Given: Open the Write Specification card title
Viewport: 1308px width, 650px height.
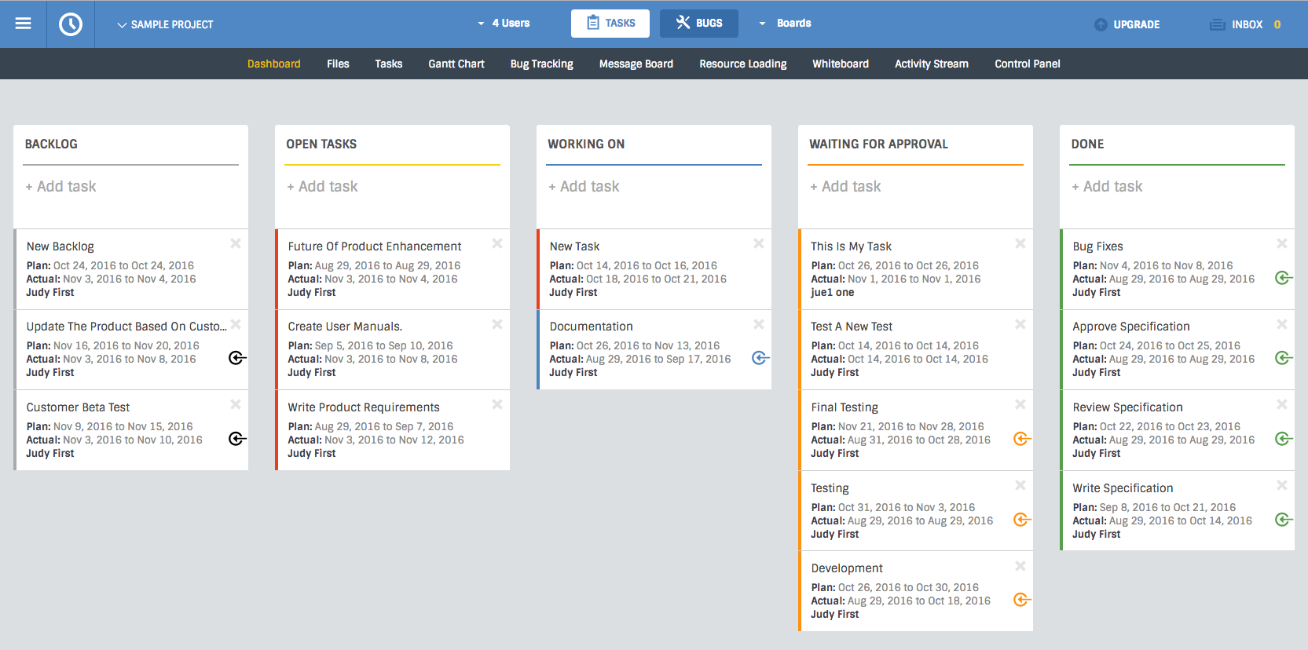Looking at the screenshot, I should tap(1123, 488).
